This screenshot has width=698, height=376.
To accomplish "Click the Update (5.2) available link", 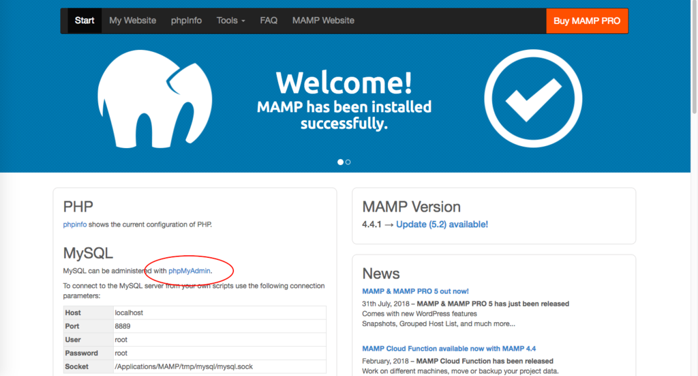I will click(442, 225).
